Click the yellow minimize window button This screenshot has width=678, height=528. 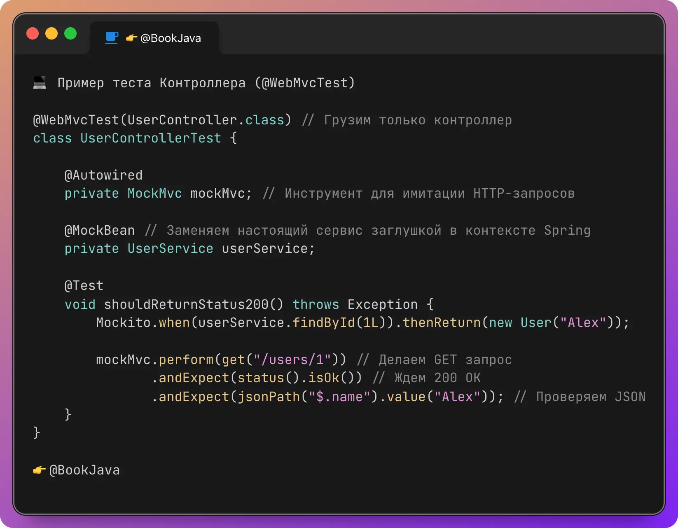point(51,33)
